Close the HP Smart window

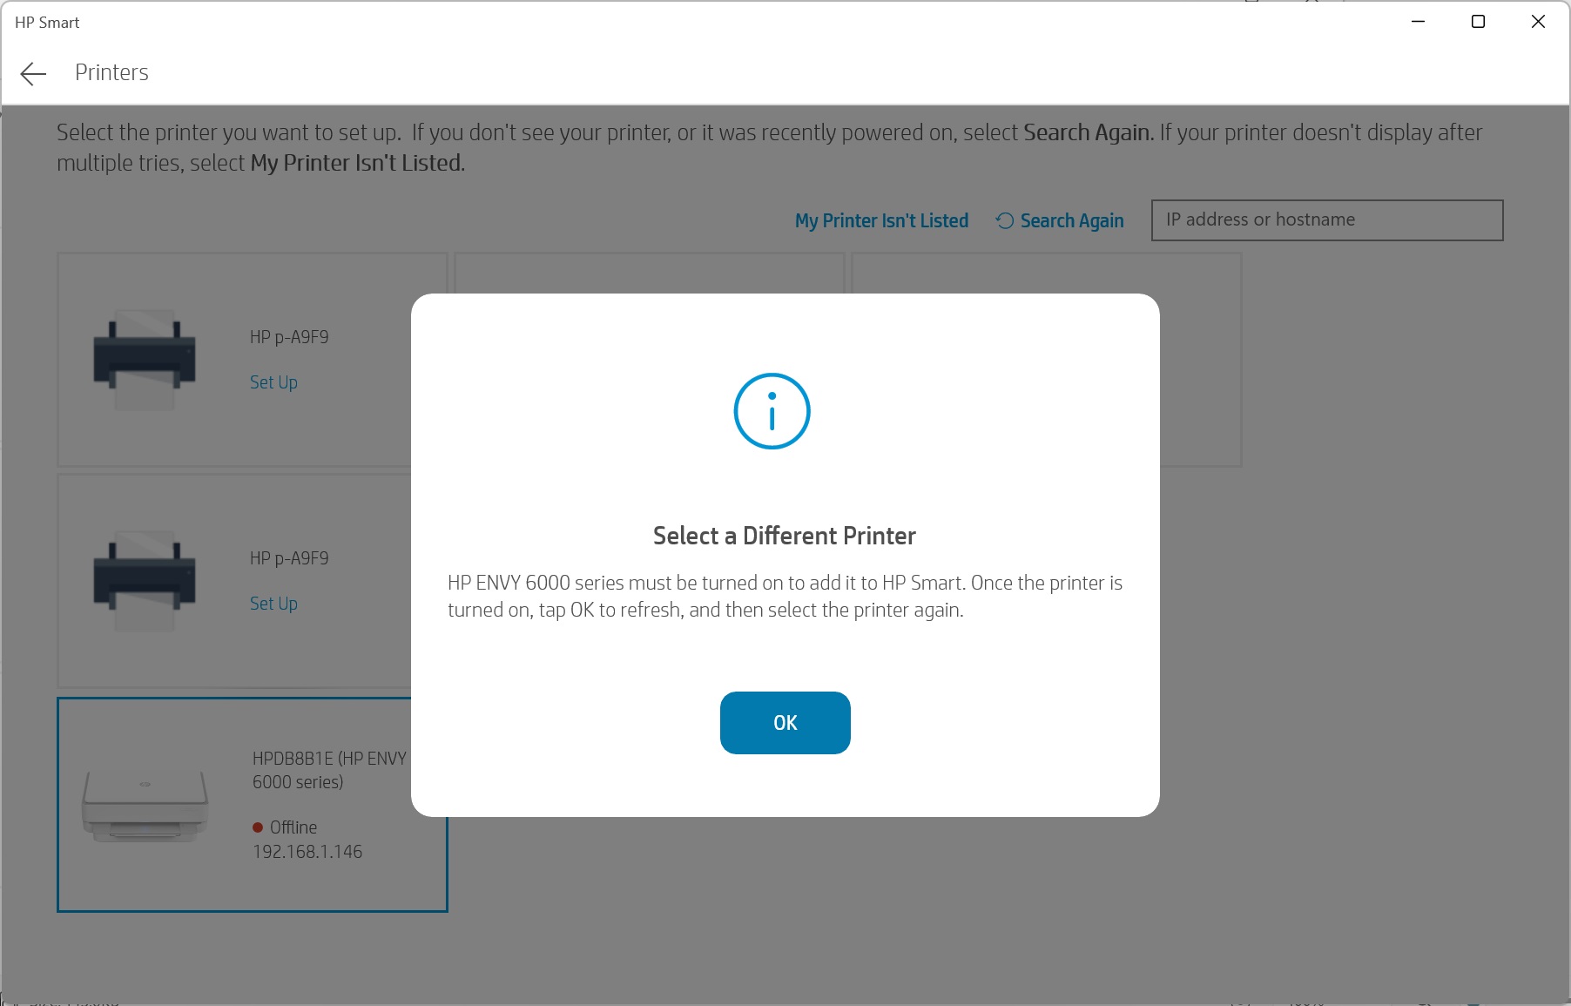tap(1538, 22)
